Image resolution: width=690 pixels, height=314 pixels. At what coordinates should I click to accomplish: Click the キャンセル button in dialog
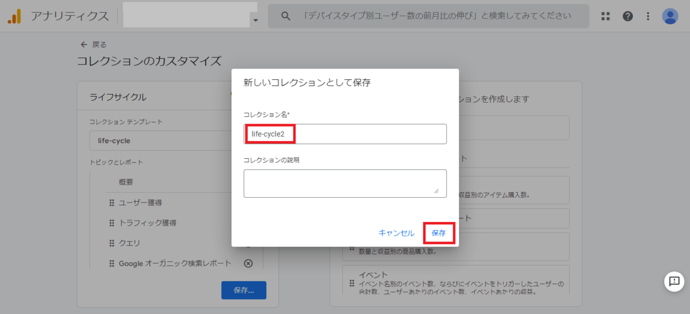[x=396, y=233]
